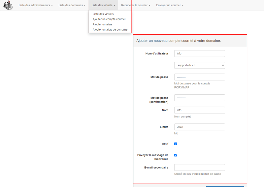Click the E-mail secondaire field
The width and height of the screenshot is (264, 187).
click(x=200, y=168)
